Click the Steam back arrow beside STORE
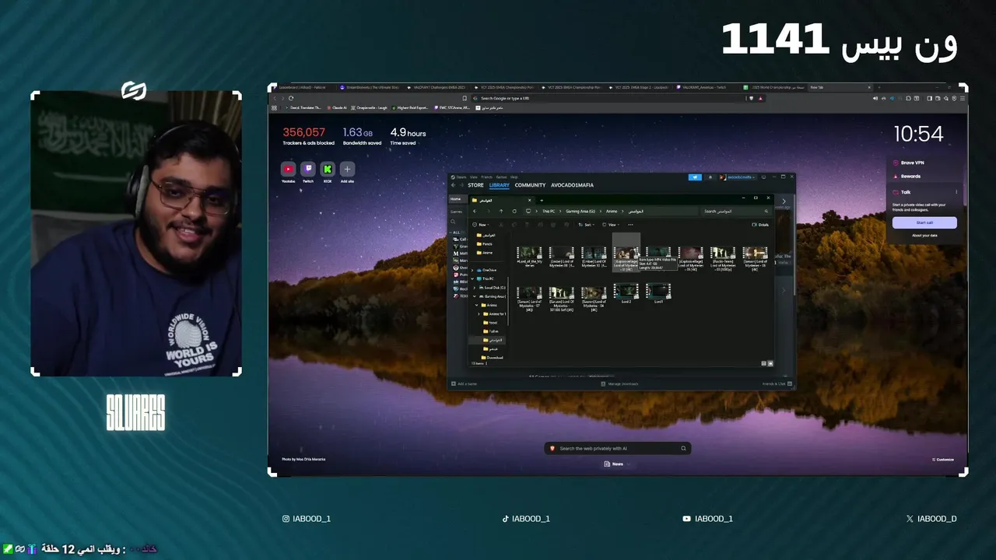Image resolution: width=996 pixels, height=560 pixels. click(453, 185)
